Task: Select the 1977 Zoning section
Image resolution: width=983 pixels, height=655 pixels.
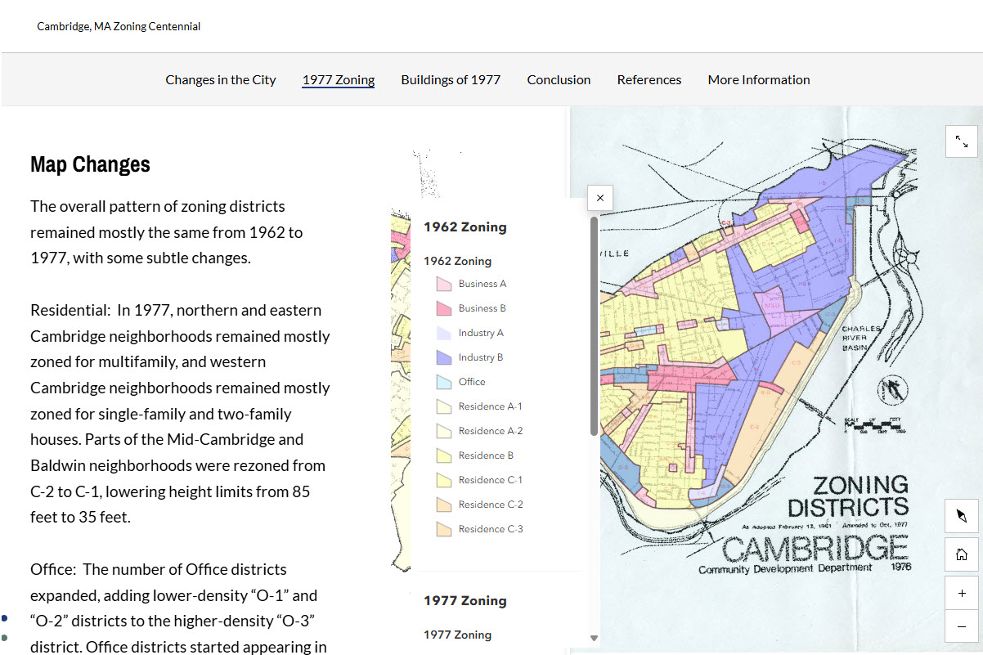Action: pyautogui.click(x=339, y=79)
